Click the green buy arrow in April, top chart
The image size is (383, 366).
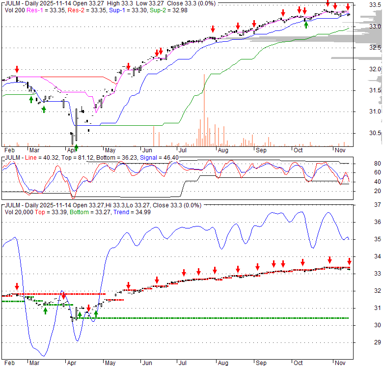(76, 147)
